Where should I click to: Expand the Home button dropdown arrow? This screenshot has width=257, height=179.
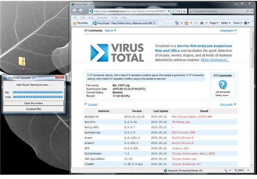pyautogui.click(x=182, y=23)
